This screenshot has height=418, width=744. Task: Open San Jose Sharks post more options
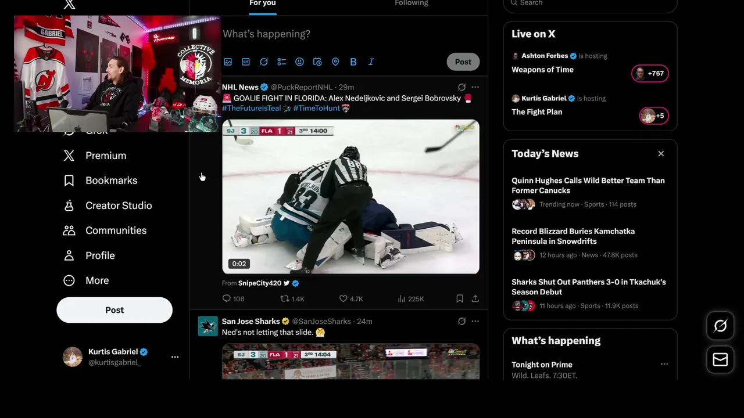click(x=475, y=321)
